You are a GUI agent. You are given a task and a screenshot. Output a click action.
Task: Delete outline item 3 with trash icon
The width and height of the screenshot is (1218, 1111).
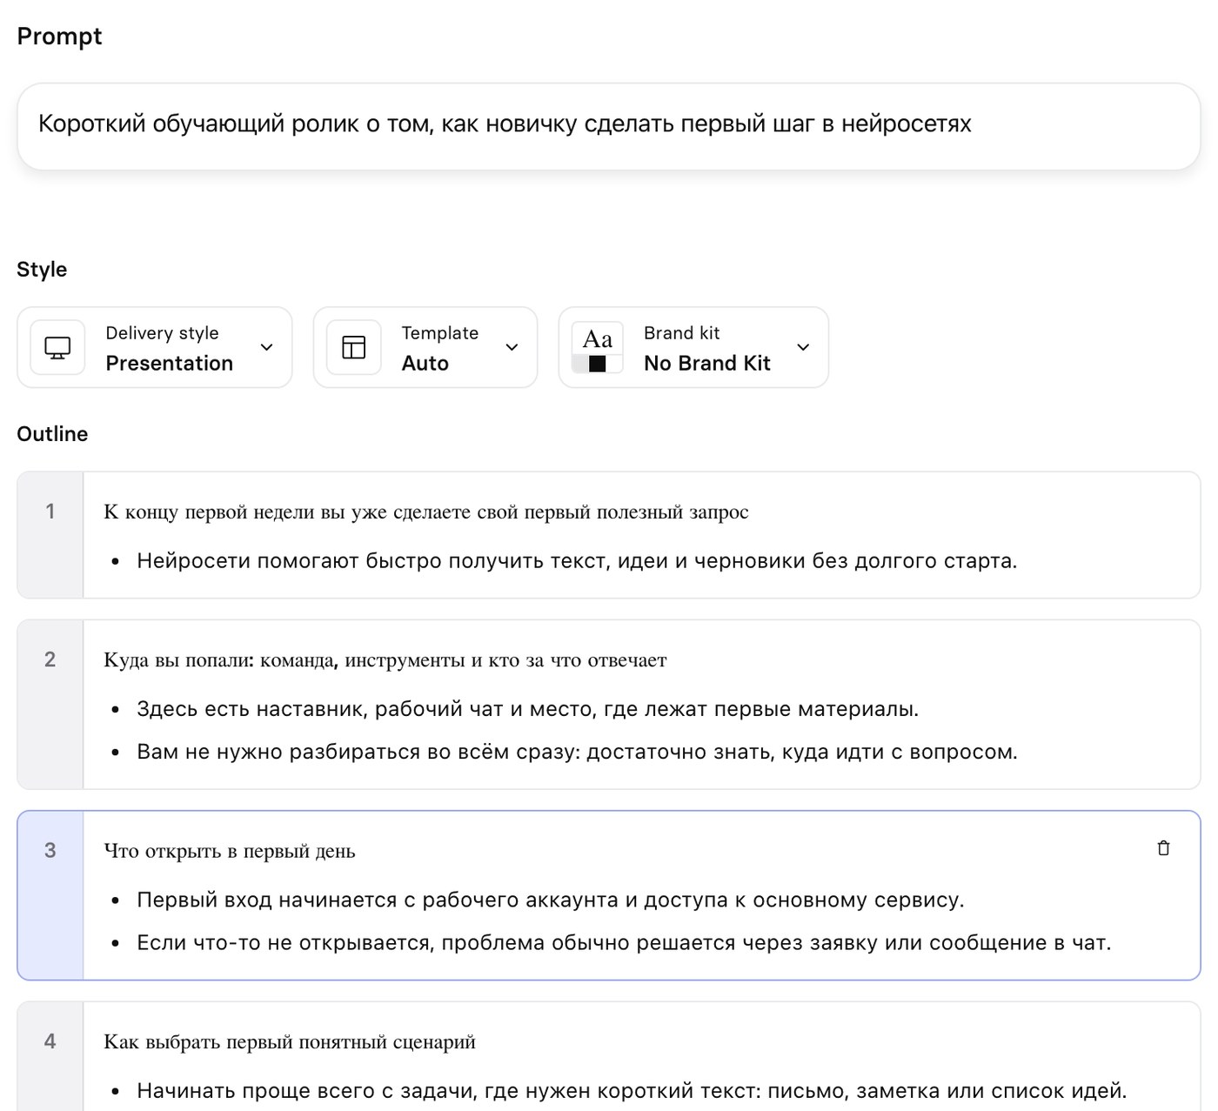click(1163, 848)
